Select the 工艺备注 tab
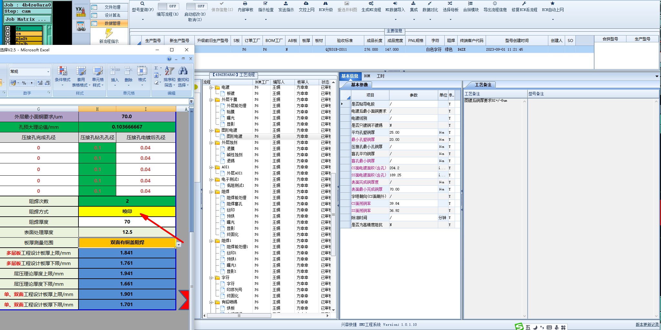The height and width of the screenshot is (330, 661). (x=483, y=85)
